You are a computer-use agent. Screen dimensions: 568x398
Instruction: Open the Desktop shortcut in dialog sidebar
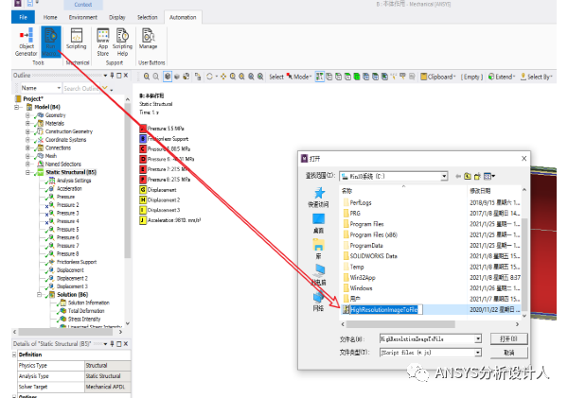318,223
